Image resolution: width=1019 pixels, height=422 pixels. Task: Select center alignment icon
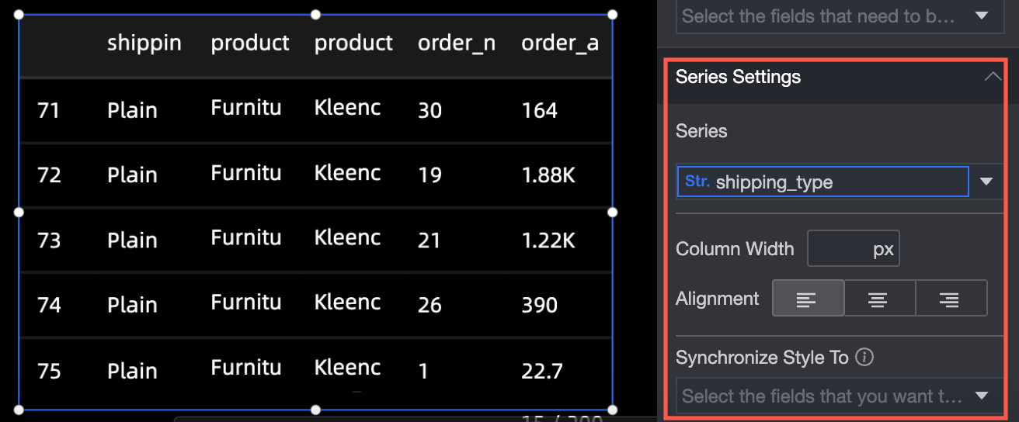point(879,299)
